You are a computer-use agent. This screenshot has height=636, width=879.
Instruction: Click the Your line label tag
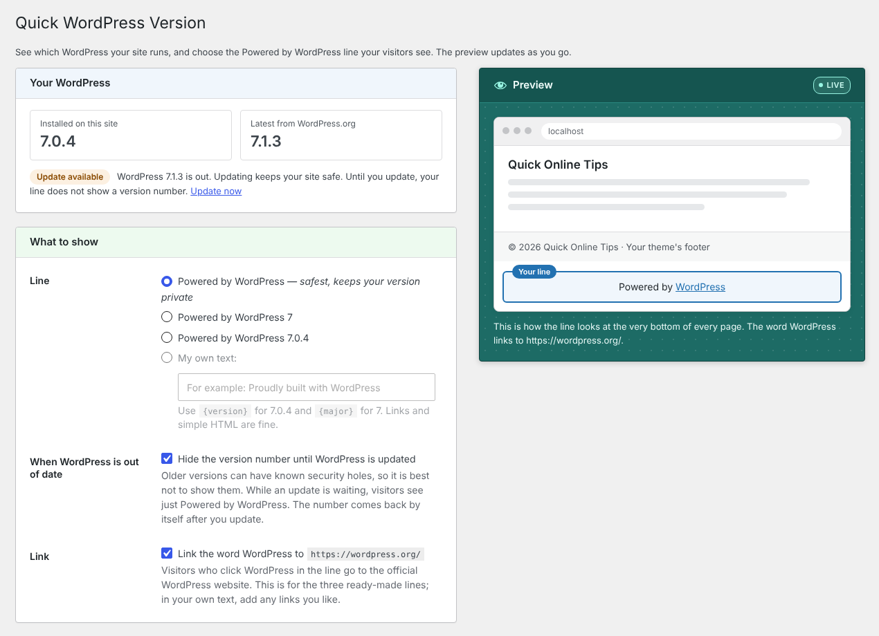[534, 272]
